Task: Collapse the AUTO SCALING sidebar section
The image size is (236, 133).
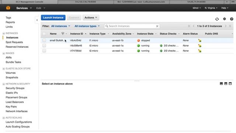Action: [x=4, y=118]
